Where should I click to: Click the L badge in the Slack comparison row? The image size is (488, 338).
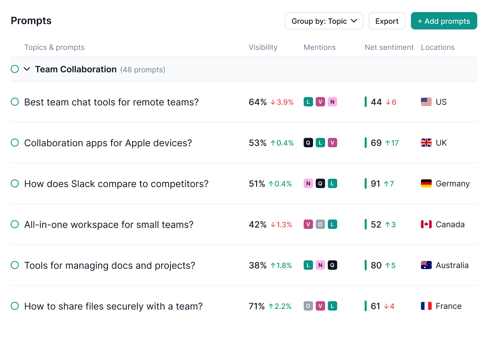click(x=332, y=183)
